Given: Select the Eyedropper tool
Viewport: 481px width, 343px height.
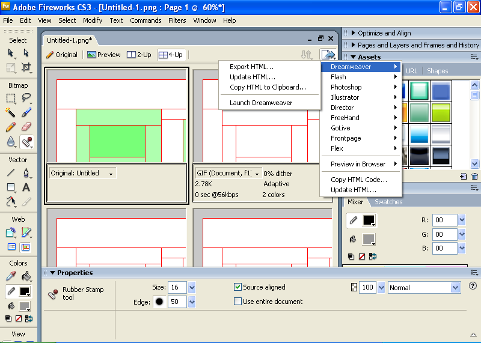Looking at the screenshot, I should (11, 276).
